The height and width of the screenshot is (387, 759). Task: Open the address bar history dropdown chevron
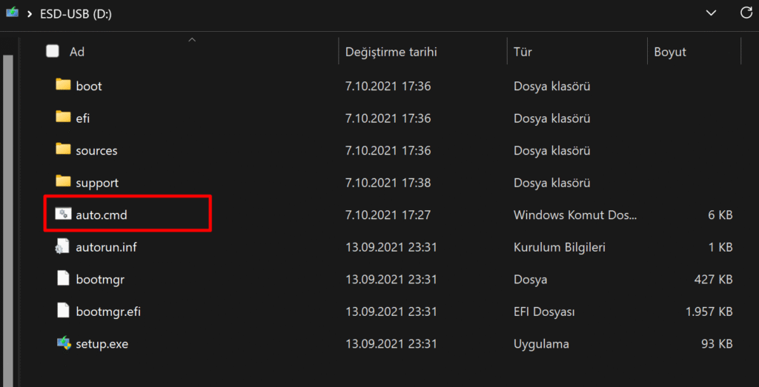(x=711, y=13)
